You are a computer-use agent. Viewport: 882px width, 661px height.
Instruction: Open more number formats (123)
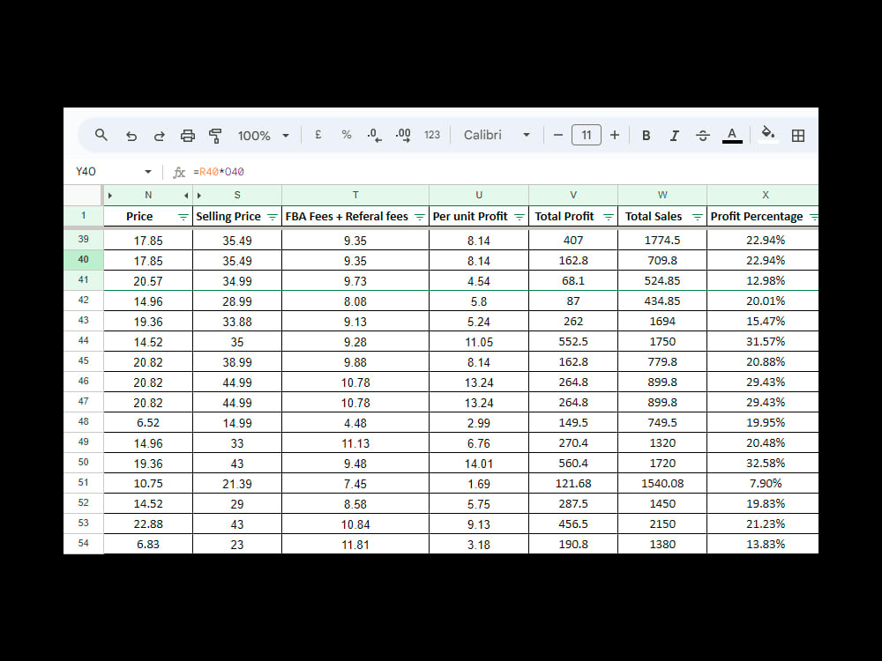(x=432, y=135)
